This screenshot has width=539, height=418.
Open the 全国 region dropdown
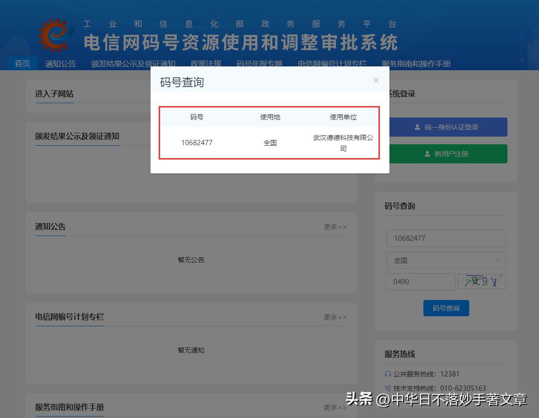(446, 260)
